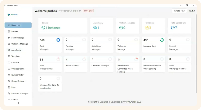The width and height of the screenshot is (201, 110).
Task: Click the Report file icon
Action: coord(9,87)
